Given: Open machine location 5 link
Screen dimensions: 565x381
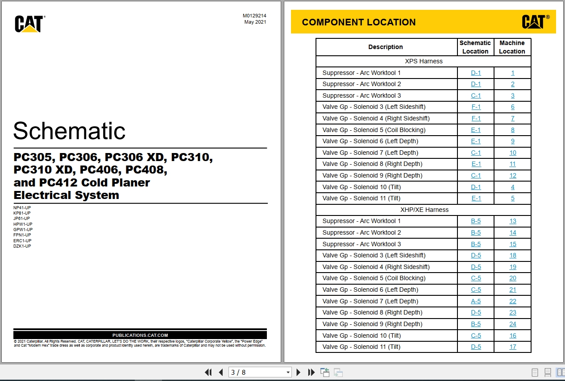Looking at the screenshot, I should point(513,198).
